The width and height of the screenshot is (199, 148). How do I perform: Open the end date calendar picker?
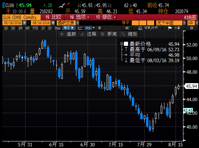(53, 23)
